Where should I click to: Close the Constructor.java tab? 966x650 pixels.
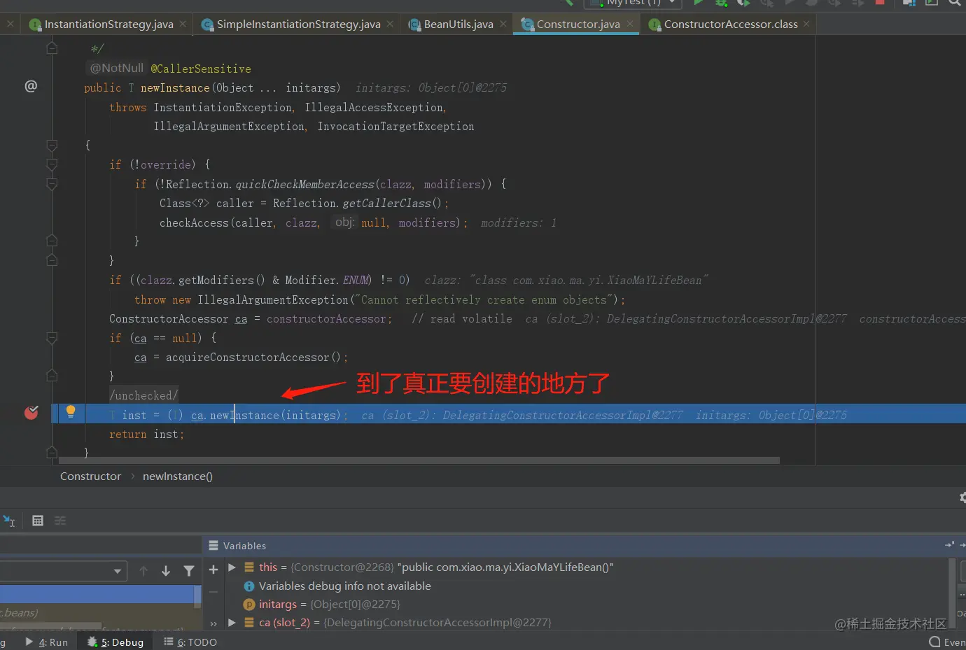click(630, 24)
